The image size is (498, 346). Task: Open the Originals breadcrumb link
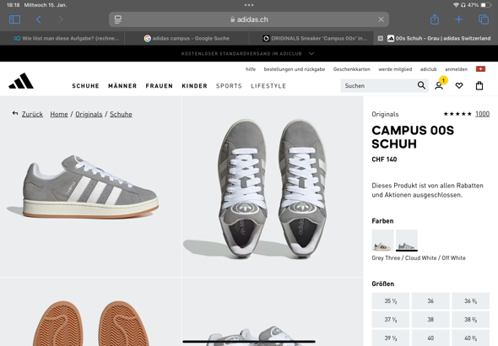coord(89,114)
